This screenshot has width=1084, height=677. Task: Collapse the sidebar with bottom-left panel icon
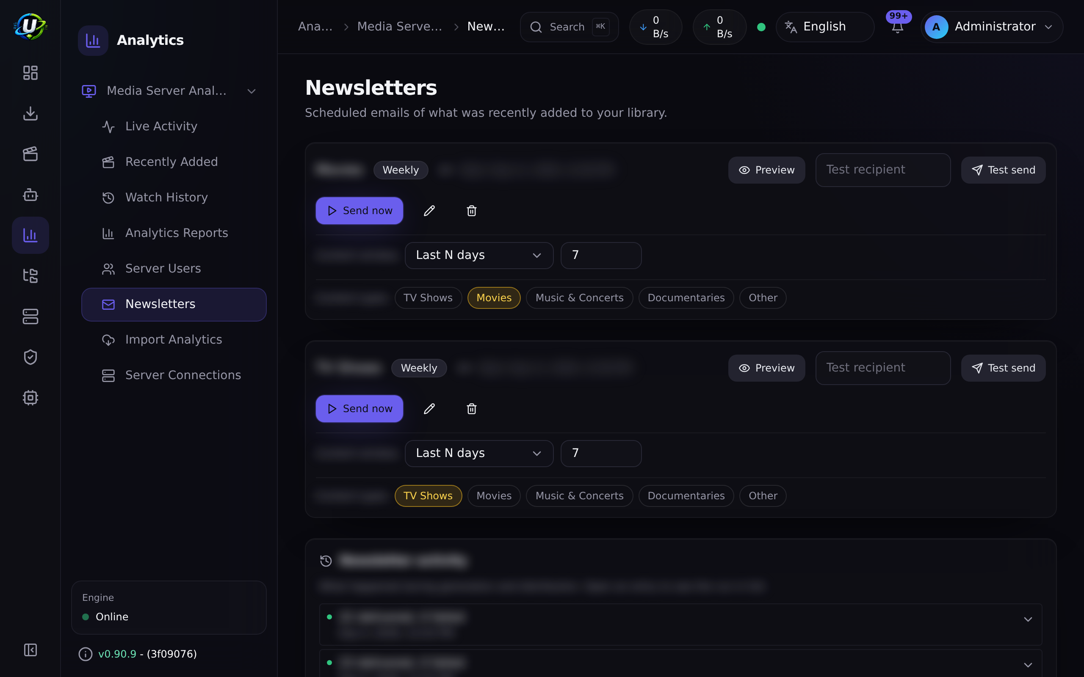click(x=30, y=649)
